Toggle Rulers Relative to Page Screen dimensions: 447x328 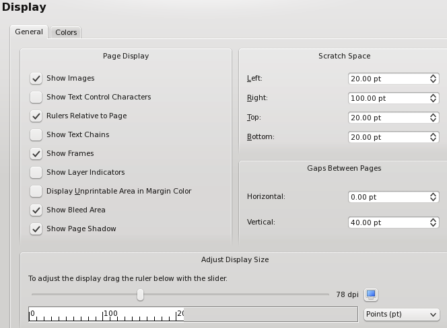(36, 116)
